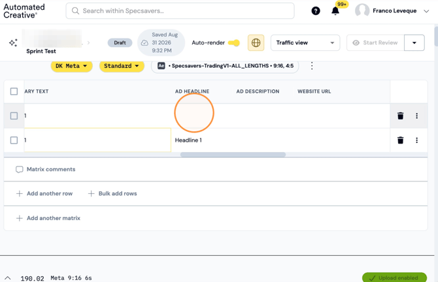Image resolution: width=438 pixels, height=282 pixels.
Task: Open notifications bell icon
Action: pos(335,11)
